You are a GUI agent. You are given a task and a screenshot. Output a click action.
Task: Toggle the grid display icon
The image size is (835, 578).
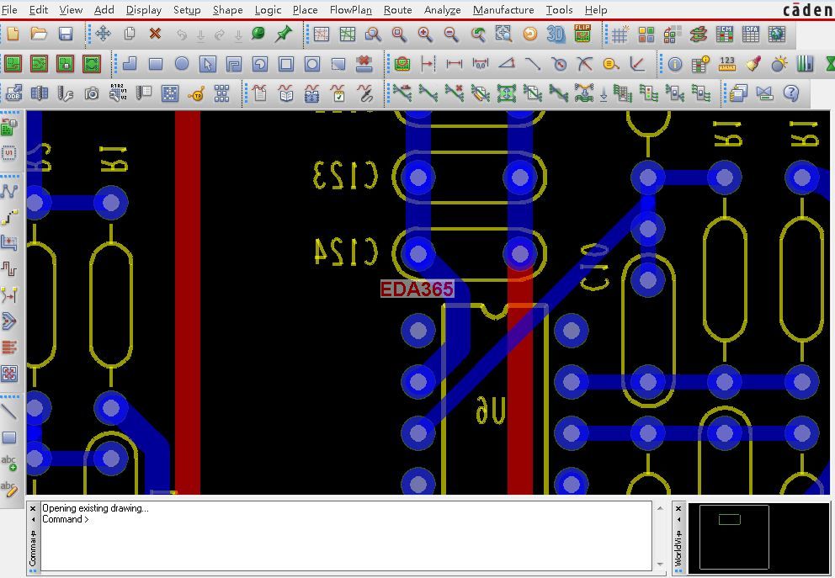[x=620, y=34]
